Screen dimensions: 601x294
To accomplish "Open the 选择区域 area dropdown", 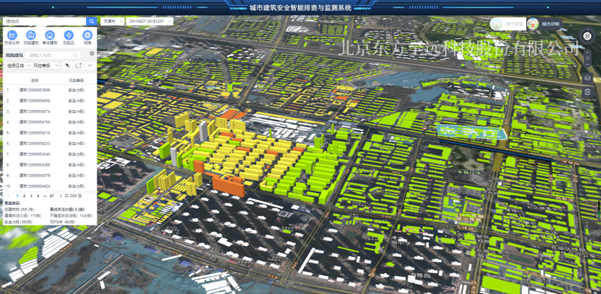I will (x=18, y=66).
